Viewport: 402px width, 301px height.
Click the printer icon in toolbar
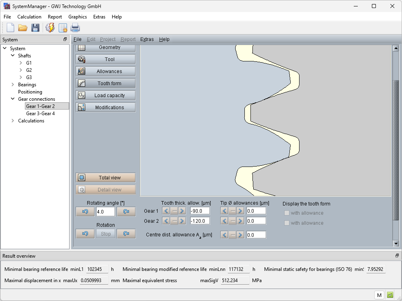[x=75, y=28]
